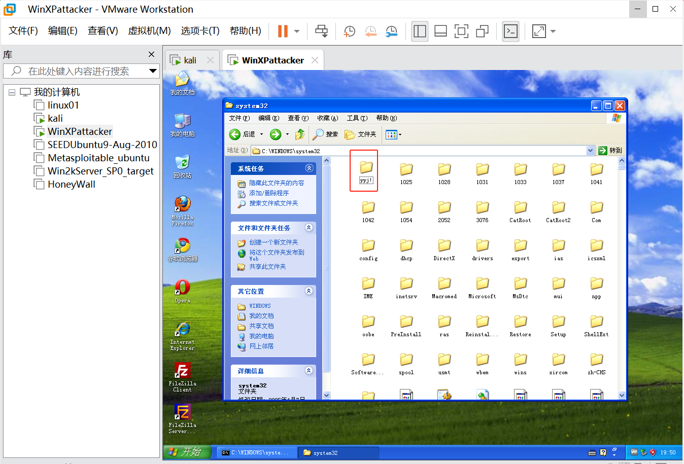Viewport: 684px width, 464px height.
Task: Take a snapshot of this virtual machine
Action: 350,31
